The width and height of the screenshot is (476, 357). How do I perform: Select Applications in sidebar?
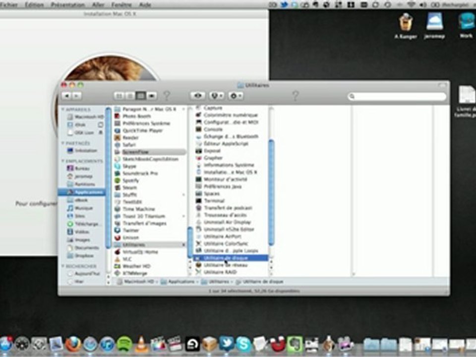point(81,192)
